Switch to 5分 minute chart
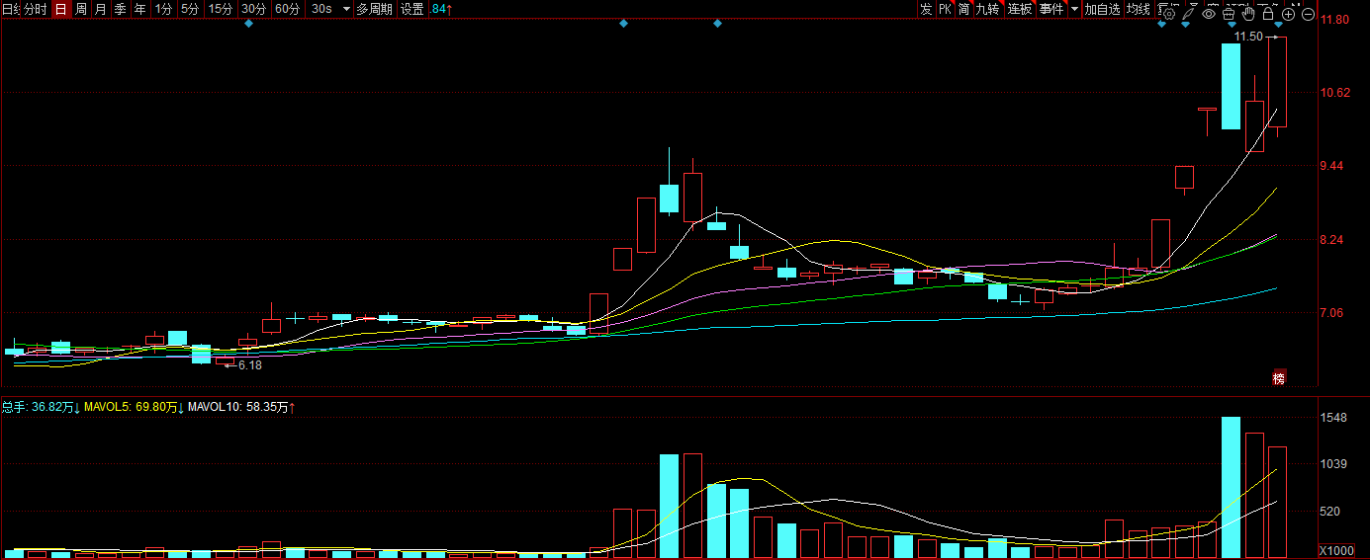Viewport: 1370px width, 560px height. tap(189, 9)
